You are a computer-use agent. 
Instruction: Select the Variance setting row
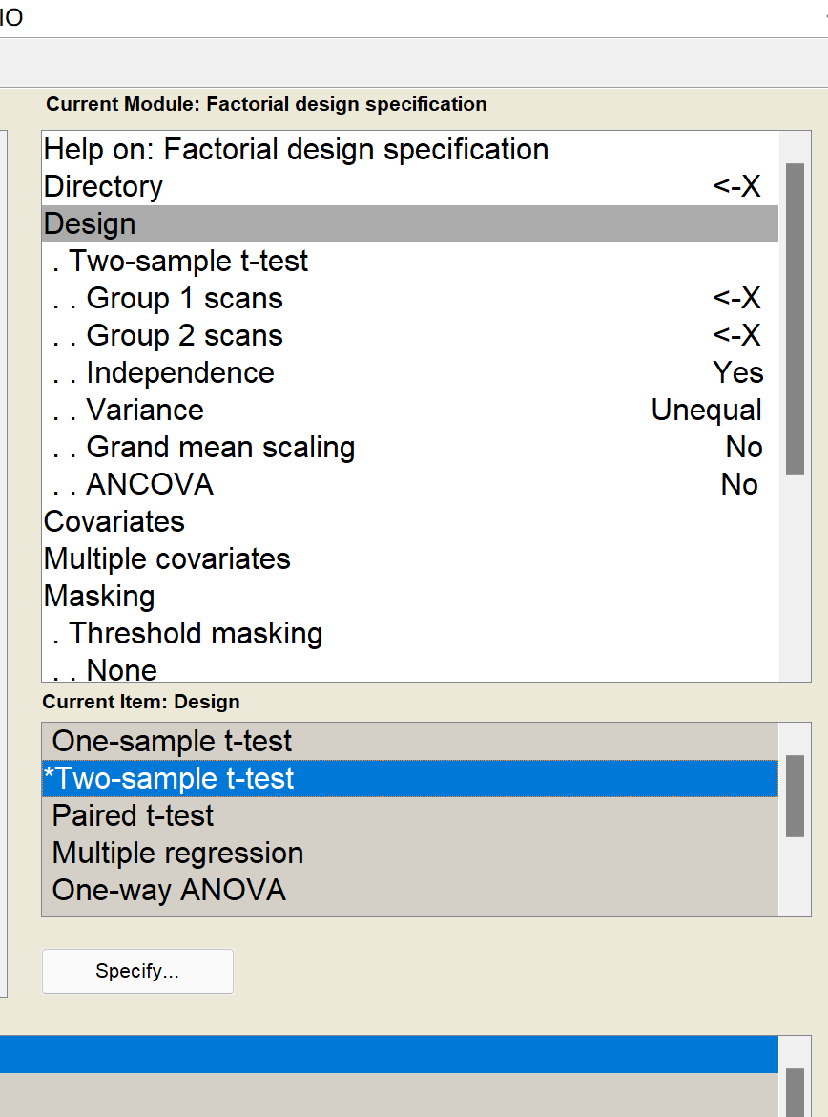pyautogui.click(x=145, y=411)
